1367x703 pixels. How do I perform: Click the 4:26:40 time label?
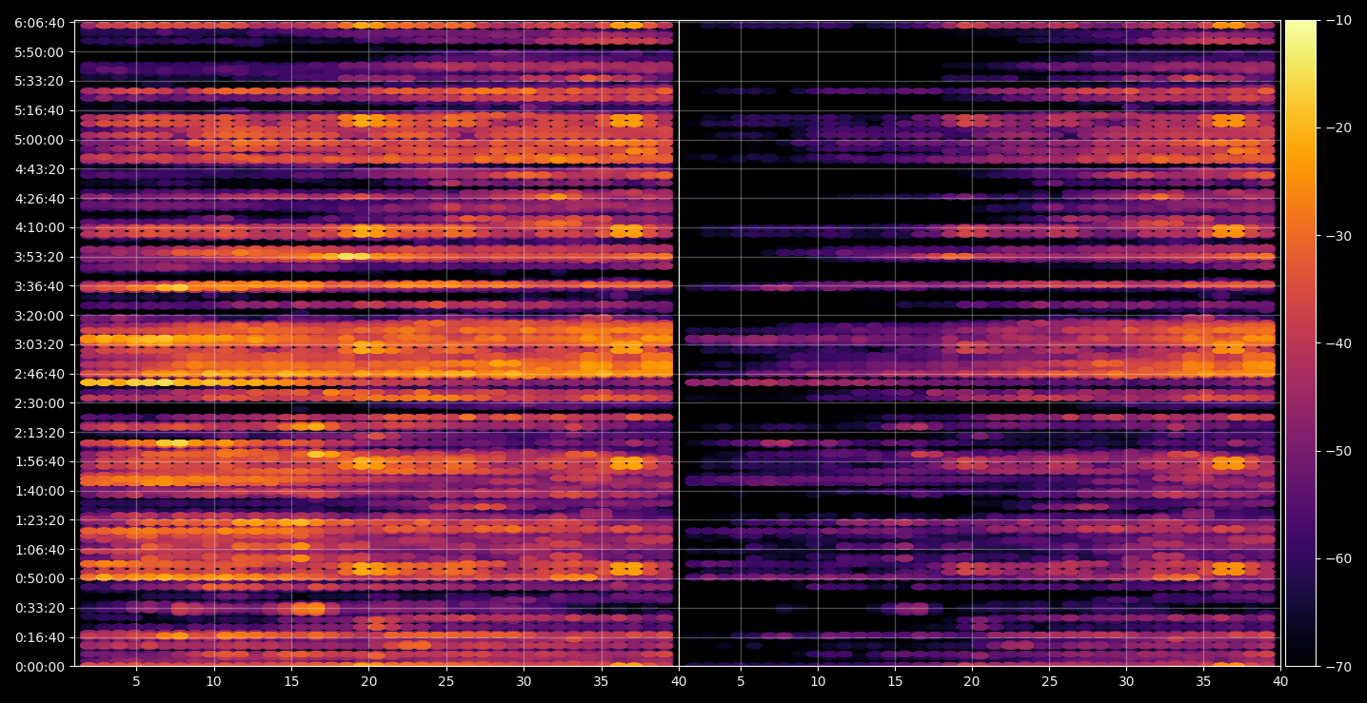40,199
